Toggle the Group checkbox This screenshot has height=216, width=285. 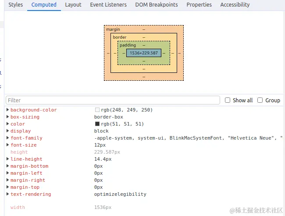pos(260,100)
